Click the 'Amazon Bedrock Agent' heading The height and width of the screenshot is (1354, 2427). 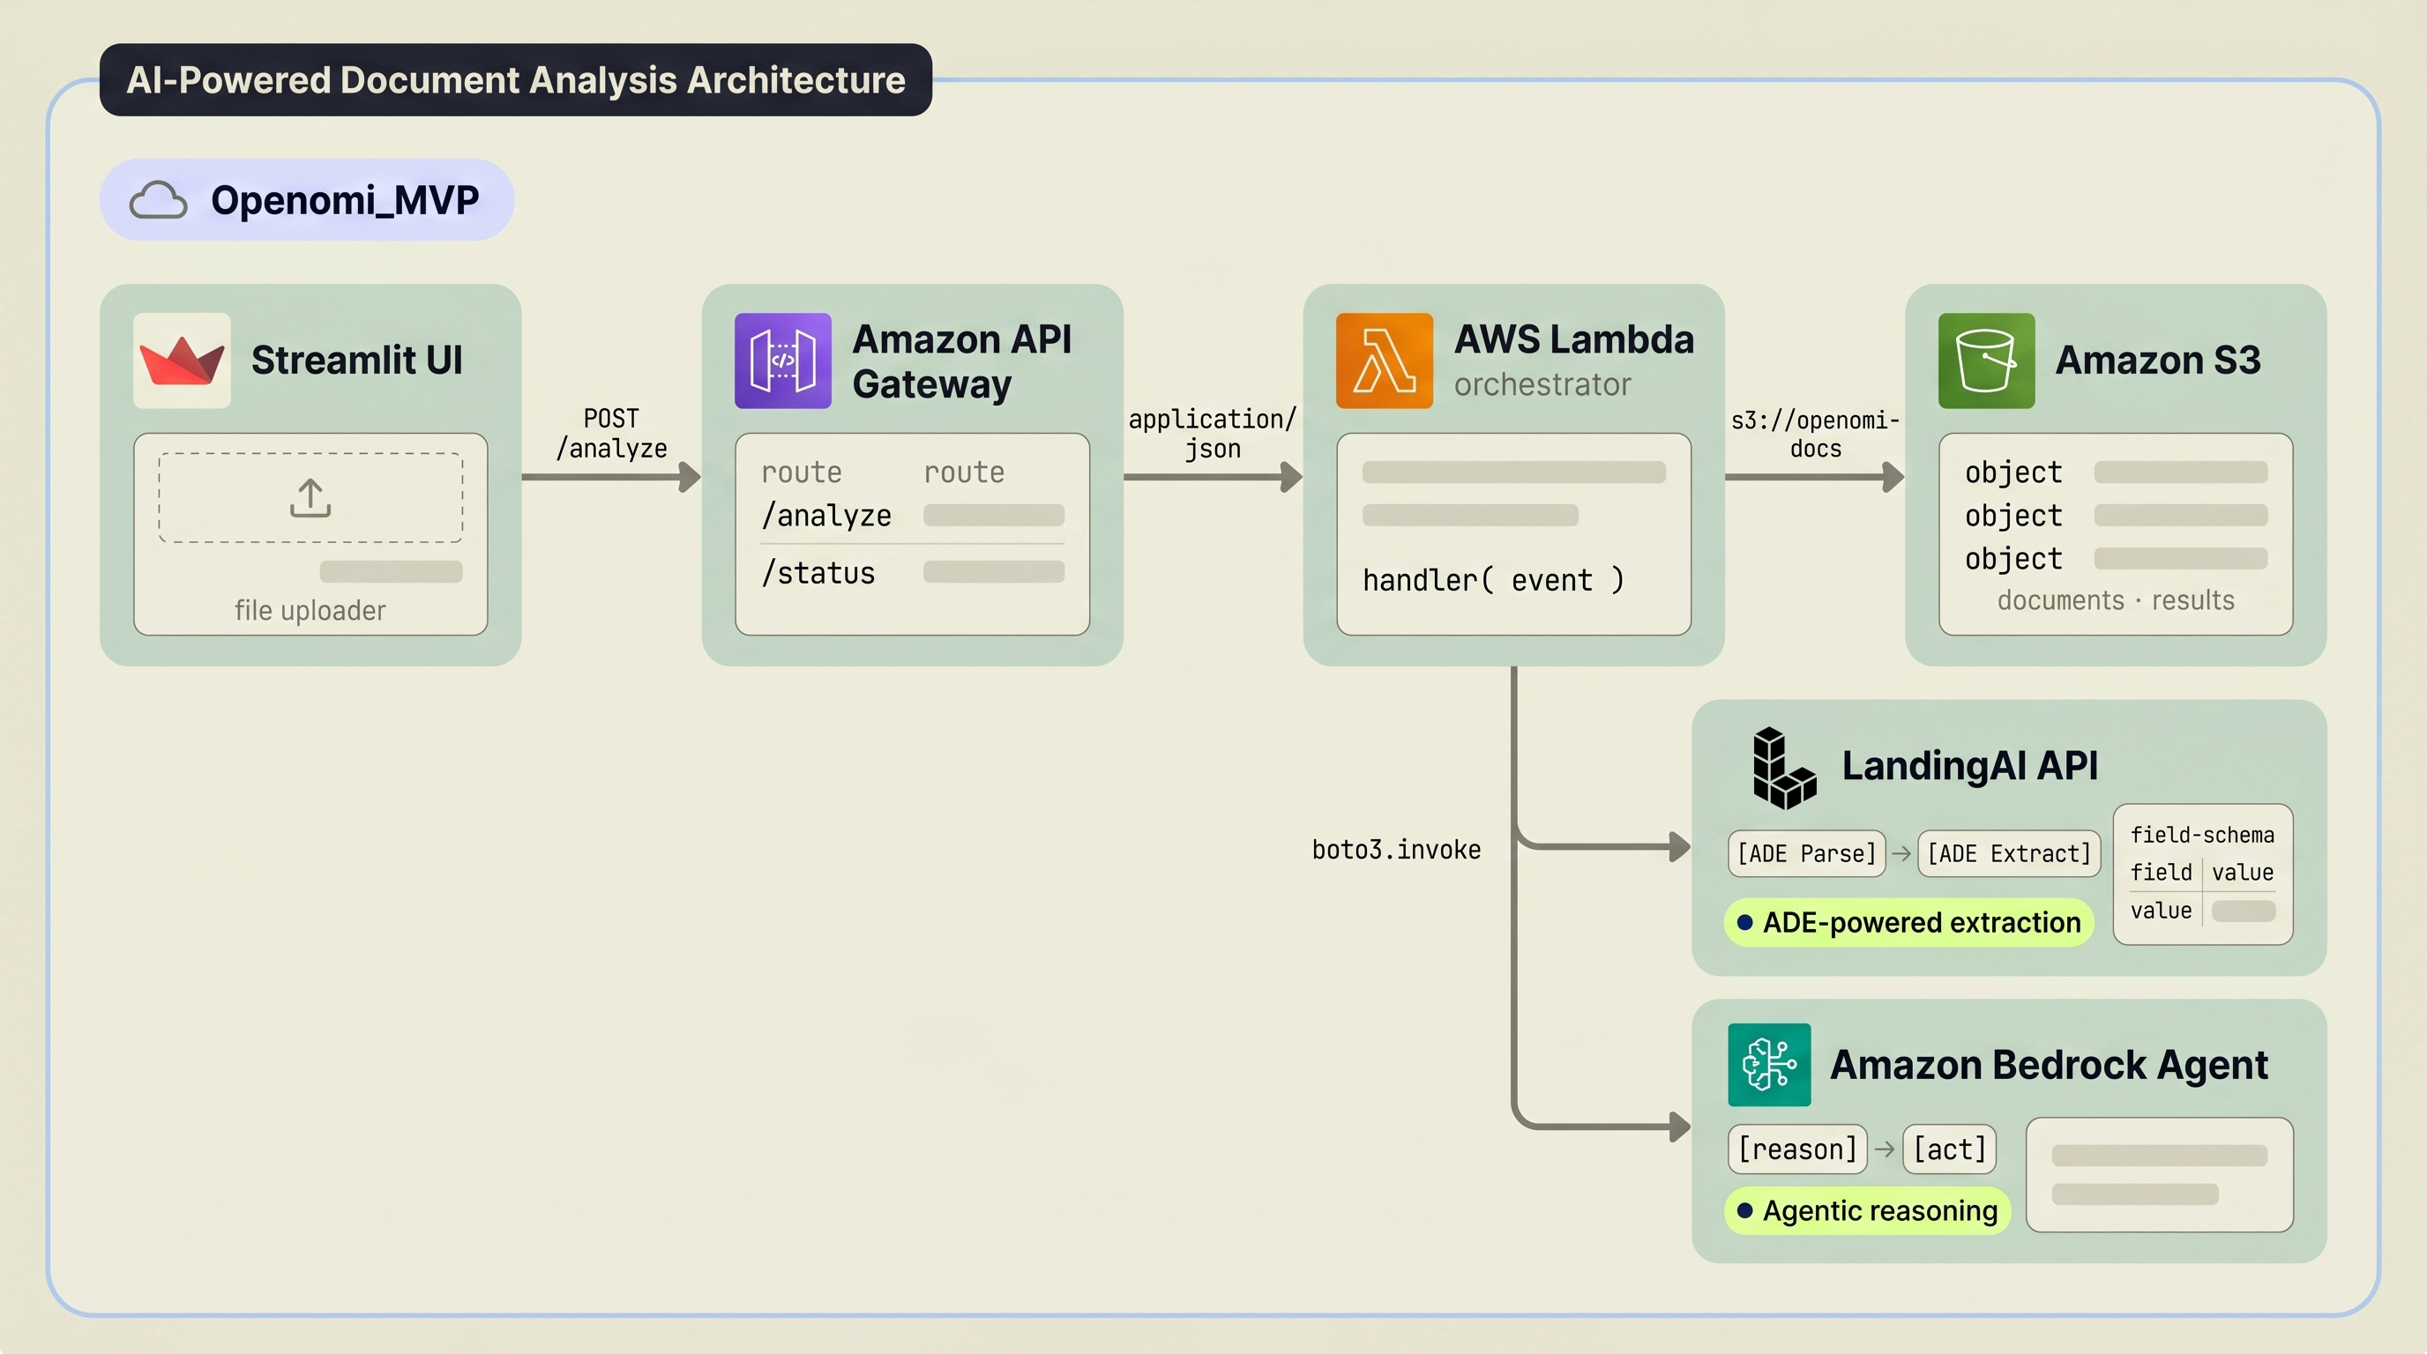point(2049,1065)
